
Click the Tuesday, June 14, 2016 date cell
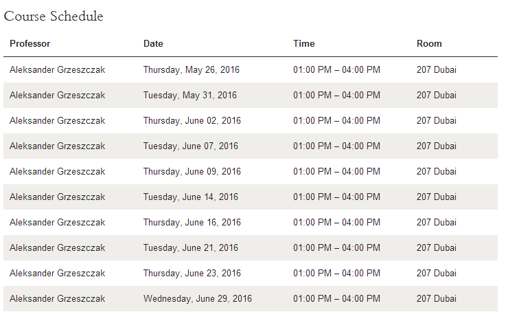[x=191, y=197]
